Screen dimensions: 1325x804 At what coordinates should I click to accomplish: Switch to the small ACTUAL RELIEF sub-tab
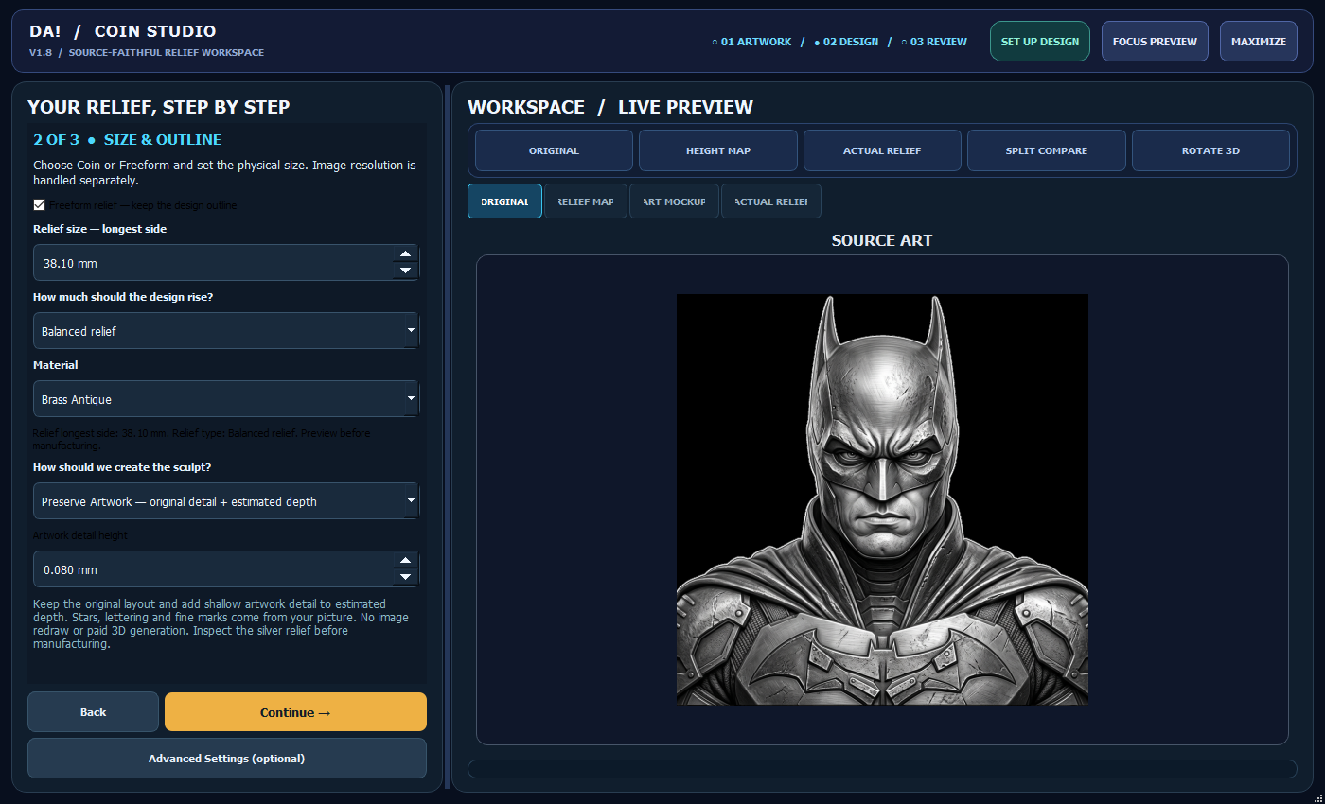[x=770, y=201]
